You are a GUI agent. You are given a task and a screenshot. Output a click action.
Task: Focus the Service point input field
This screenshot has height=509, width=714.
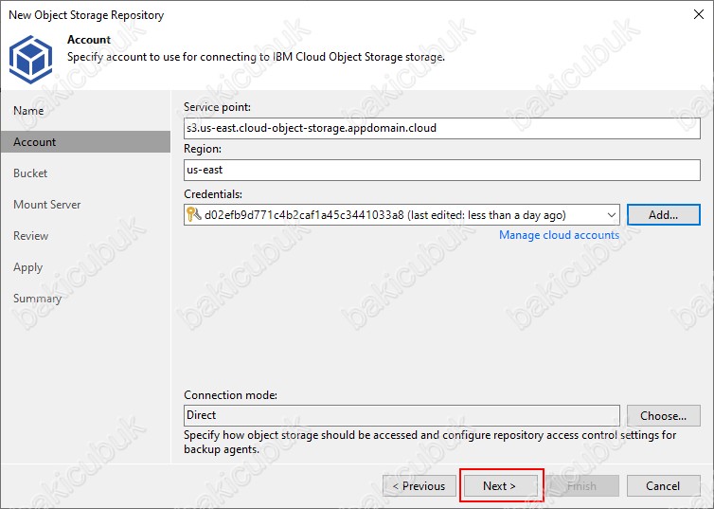[441, 128]
